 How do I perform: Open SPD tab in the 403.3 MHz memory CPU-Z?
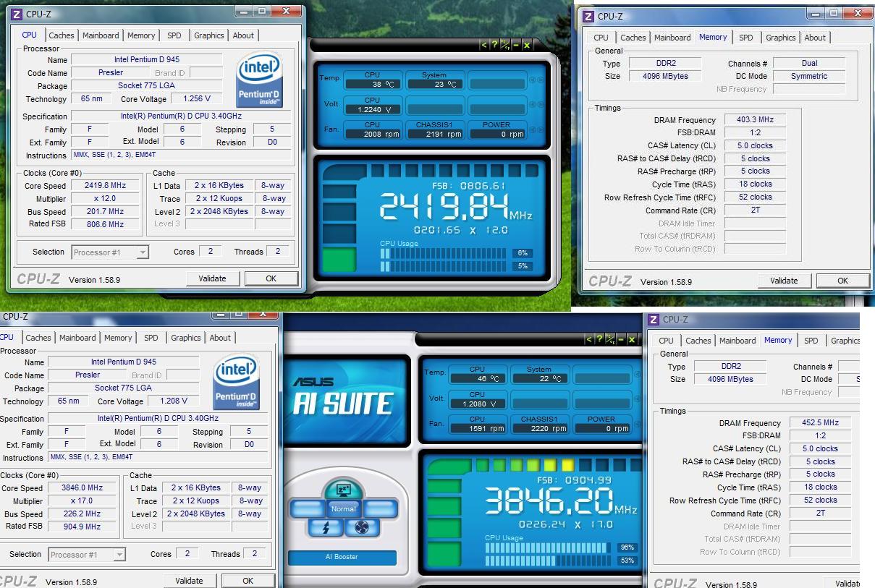tap(746, 38)
